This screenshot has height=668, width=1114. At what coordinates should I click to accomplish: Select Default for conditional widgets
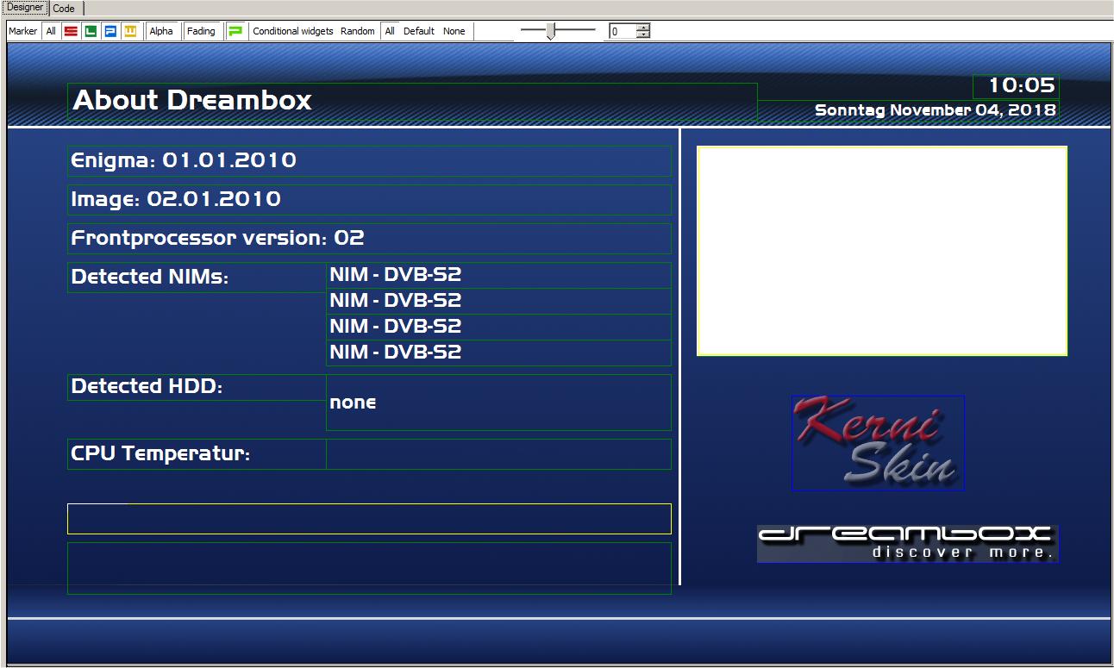click(x=419, y=31)
